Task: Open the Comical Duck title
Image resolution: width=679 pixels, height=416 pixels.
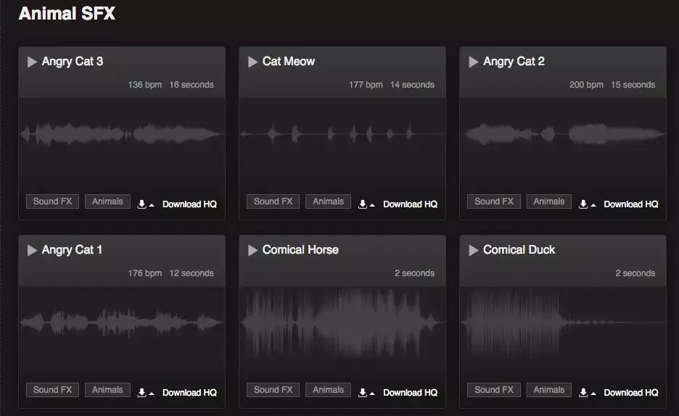Action: pyautogui.click(x=519, y=250)
